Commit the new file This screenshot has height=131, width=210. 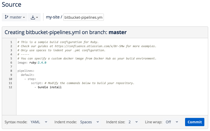[x=195, y=122]
